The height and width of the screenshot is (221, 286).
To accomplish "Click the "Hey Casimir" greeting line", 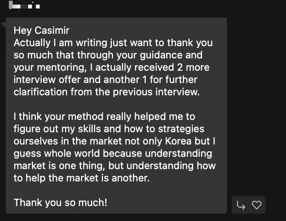I will tap(42, 30).
